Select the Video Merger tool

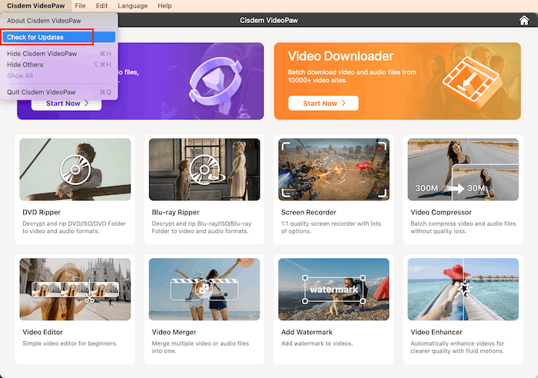click(x=204, y=289)
